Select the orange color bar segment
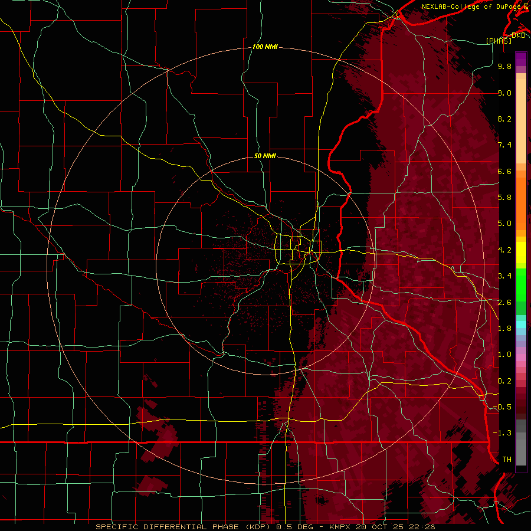This screenshot has width=531, height=531. pos(521,203)
